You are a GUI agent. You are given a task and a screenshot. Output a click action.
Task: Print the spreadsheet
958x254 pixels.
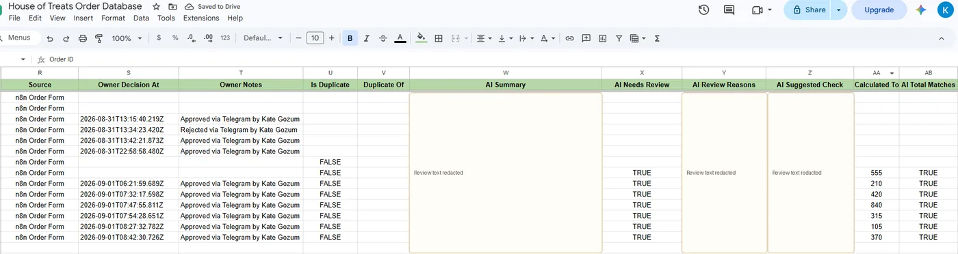click(x=83, y=38)
